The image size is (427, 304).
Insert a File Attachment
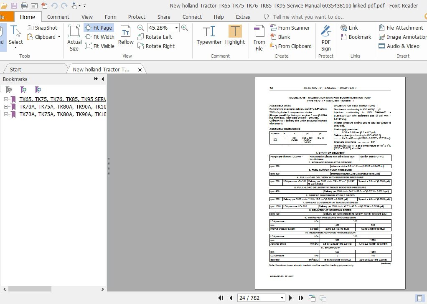[382, 28]
